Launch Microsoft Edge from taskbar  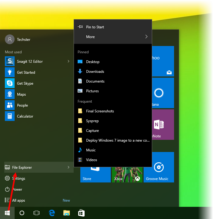coord(52,213)
